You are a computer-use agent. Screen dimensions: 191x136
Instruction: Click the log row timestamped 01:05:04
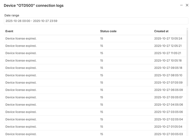95,127
